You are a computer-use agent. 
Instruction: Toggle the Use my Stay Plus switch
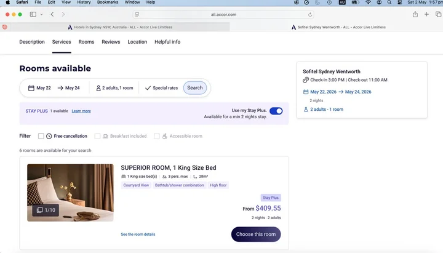coord(276,111)
